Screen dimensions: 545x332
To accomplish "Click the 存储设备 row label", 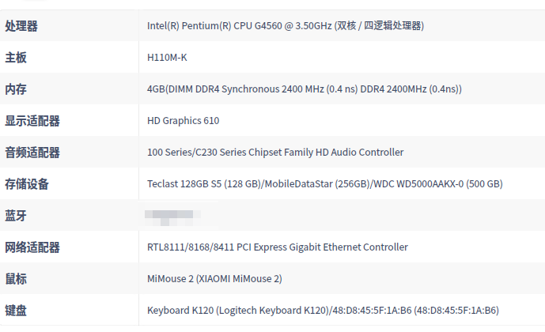I will click(27, 184).
